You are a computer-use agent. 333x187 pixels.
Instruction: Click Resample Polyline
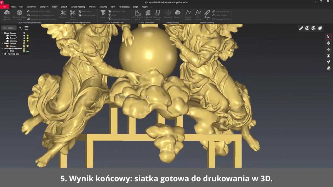pos(221,19)
